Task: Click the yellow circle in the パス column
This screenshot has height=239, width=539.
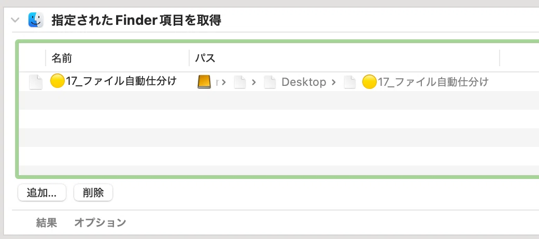Action: coord(370,82)
